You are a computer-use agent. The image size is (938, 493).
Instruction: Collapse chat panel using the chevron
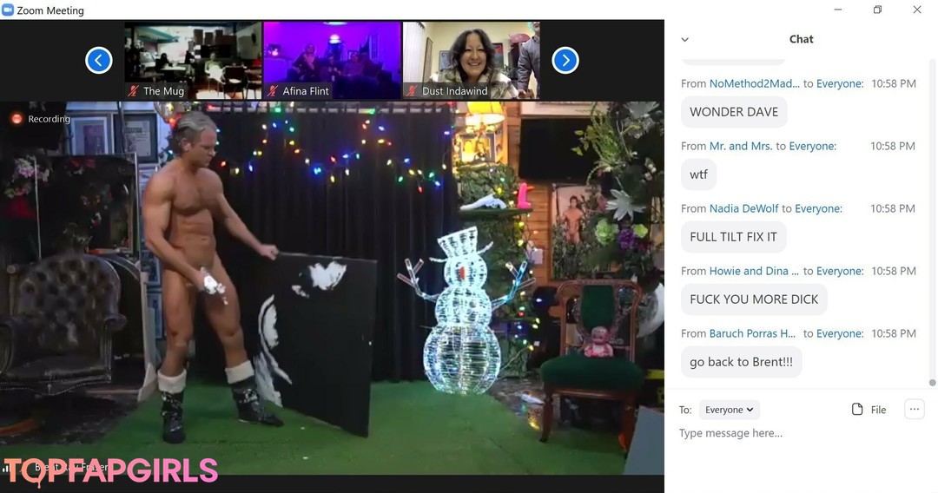click(x=684, y=40)
